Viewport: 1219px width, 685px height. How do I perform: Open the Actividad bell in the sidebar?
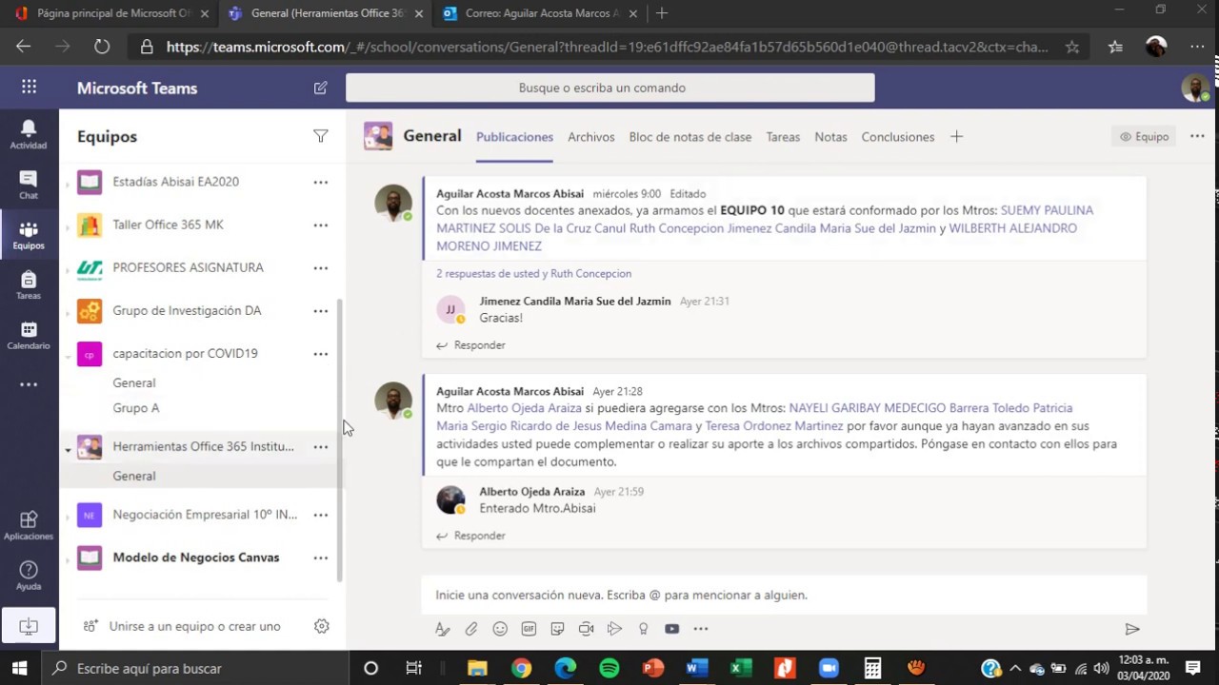click(x=29, y=134)
